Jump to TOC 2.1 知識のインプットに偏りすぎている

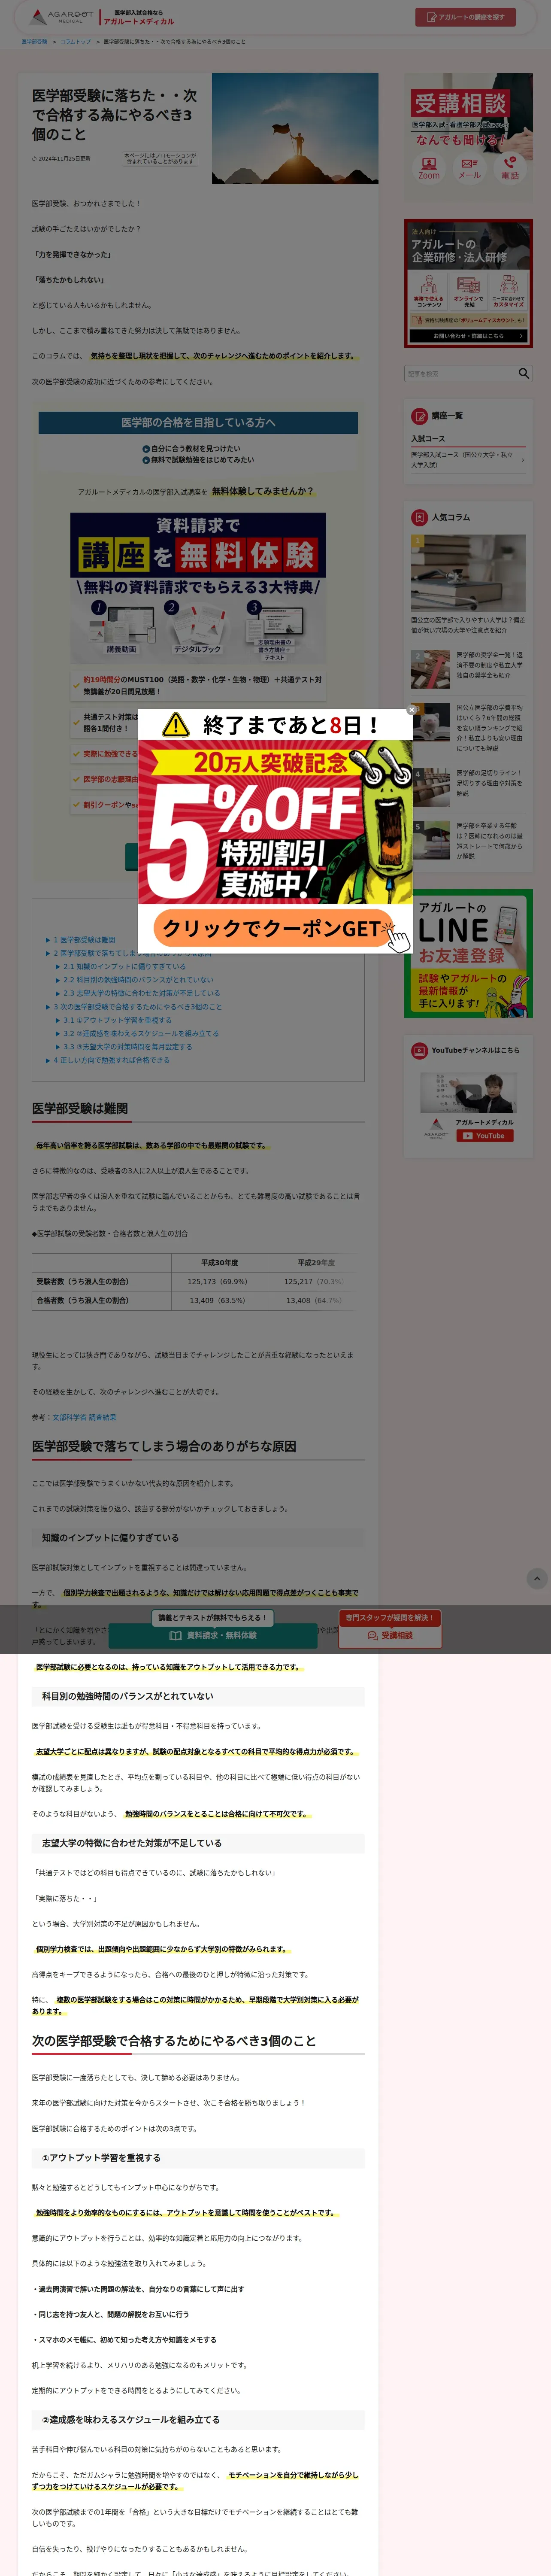pyautogui.click(x=124, y=967)
